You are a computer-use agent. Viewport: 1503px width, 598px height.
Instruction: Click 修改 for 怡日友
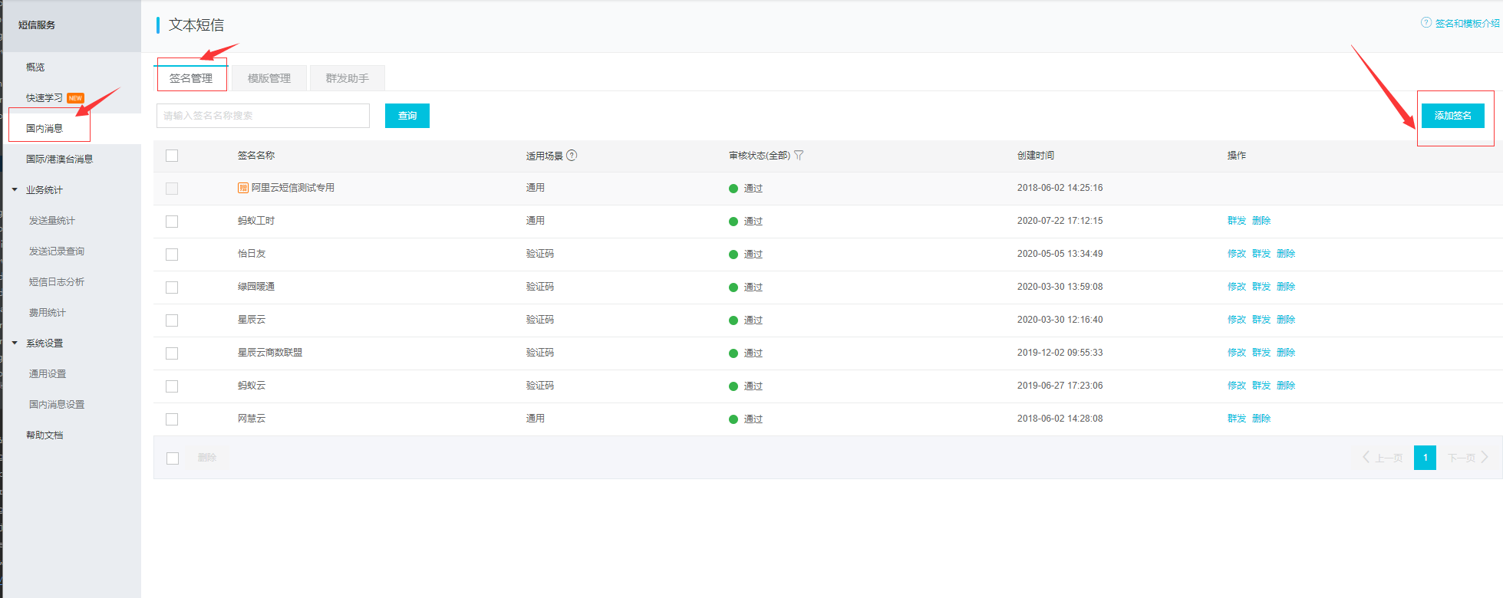(x=1237, y=254)
